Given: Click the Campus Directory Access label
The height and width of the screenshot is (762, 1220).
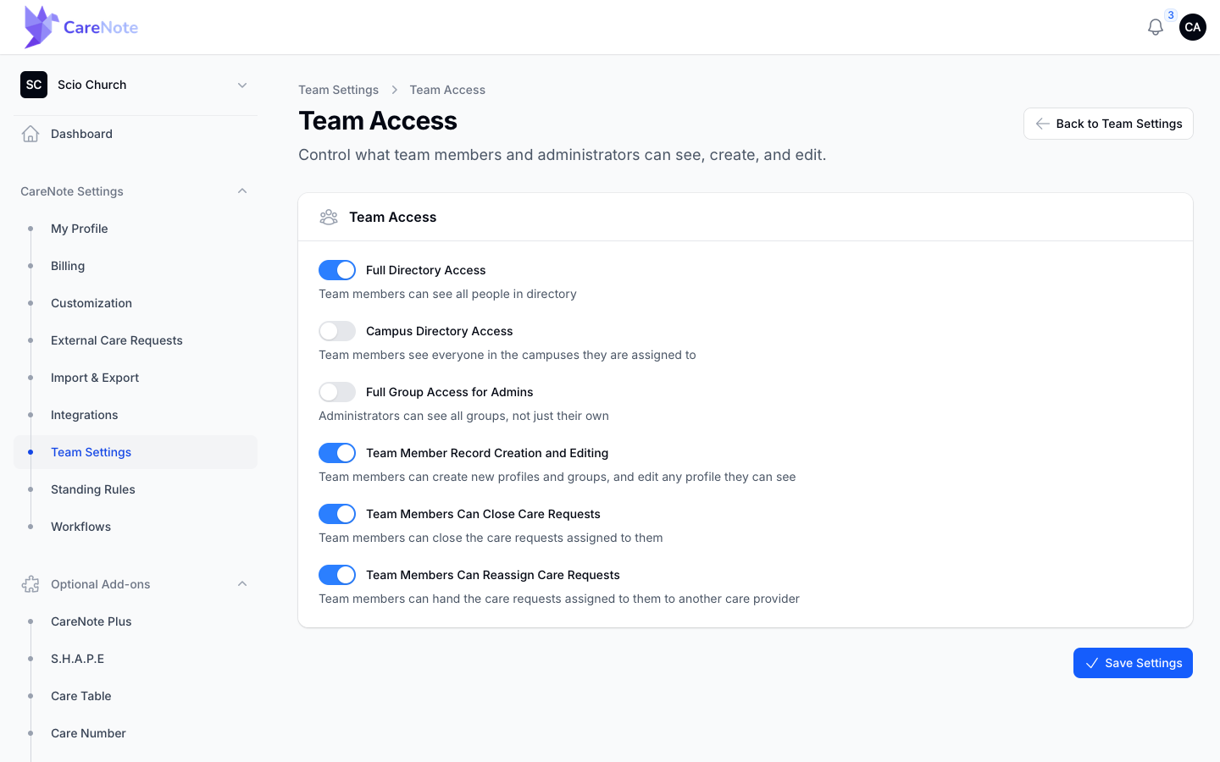Looking at the screenshot, I should [440, 331].
